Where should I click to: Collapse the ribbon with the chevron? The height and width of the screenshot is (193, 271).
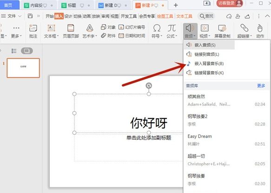point(267,16)
